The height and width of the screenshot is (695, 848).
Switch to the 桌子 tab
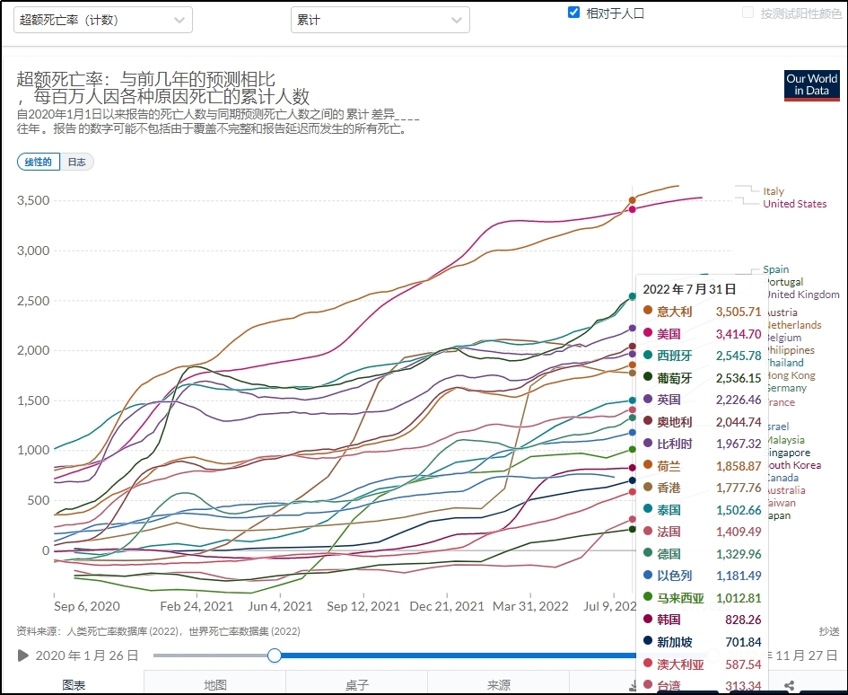357,684
